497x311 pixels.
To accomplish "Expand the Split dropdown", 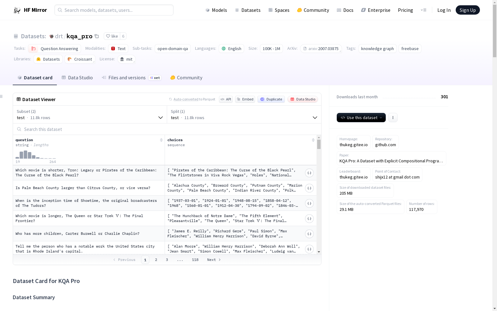I will pyautogui.click(x=244, y=114).
